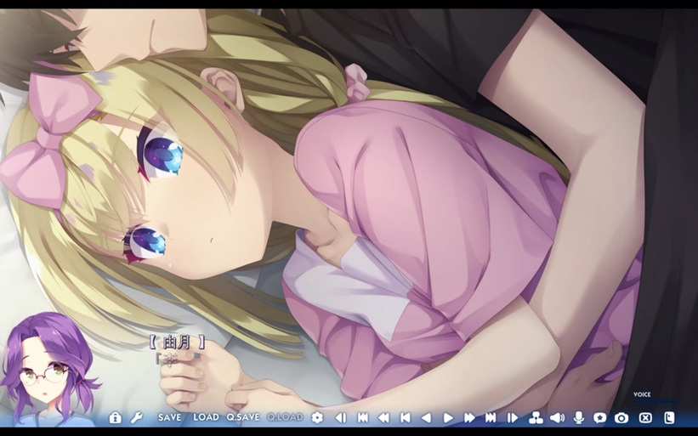The height and width of the screenshot is (436, 698).
Task: Open the wrench tools icon
Action: [137, 418]
